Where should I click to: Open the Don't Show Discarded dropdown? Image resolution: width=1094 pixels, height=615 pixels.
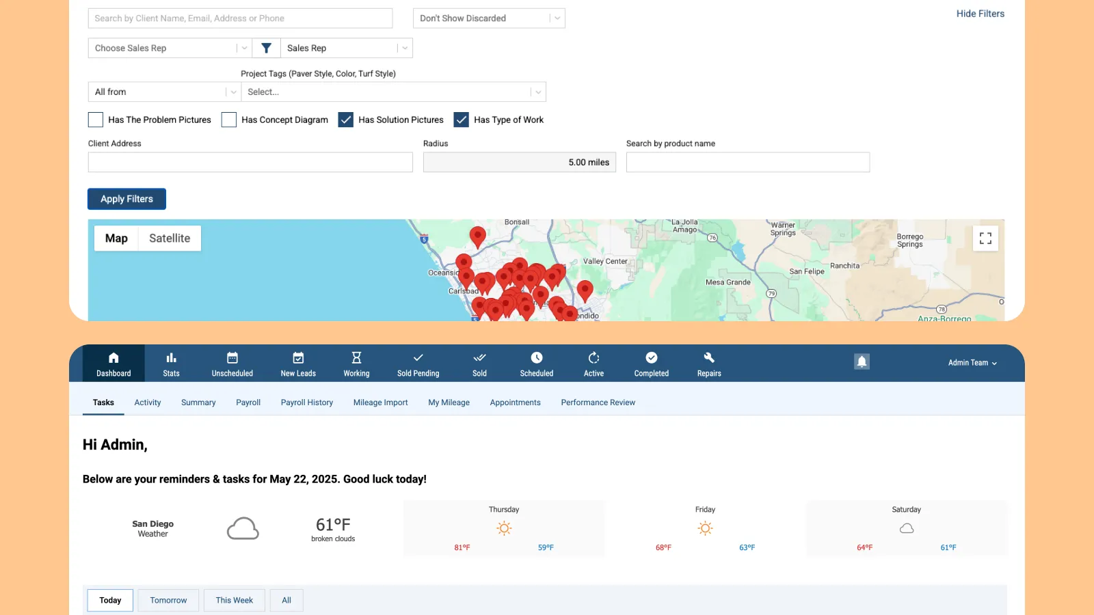489,18
